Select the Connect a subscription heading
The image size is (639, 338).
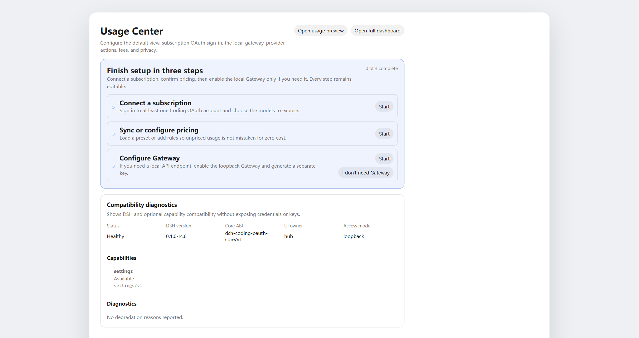pyautogui.click(x=155, y=103)
